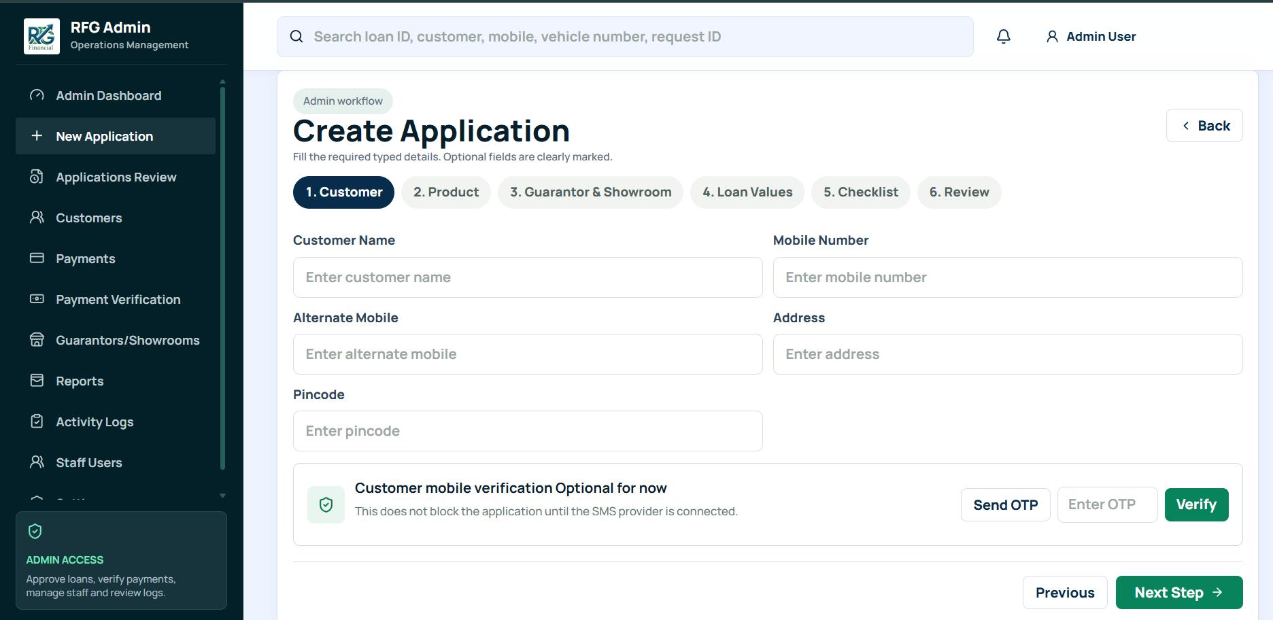This screenshot has height=620, width=1273.
Task: Click the Admin User profile icon
Action: coord(1052,37)
